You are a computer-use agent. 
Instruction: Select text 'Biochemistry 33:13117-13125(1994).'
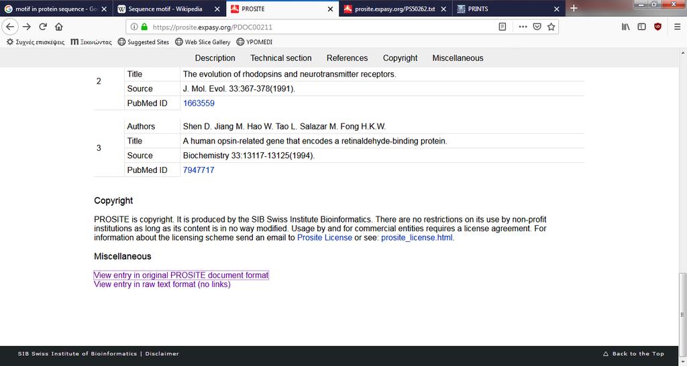pos(249,156)
